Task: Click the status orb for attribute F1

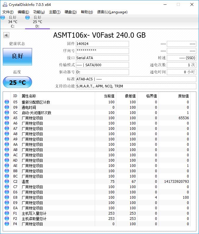Action: [x=7, y=213]
